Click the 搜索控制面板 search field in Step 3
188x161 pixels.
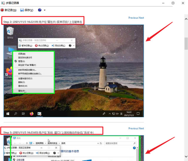pyautogui.click(x=120, y=143)
